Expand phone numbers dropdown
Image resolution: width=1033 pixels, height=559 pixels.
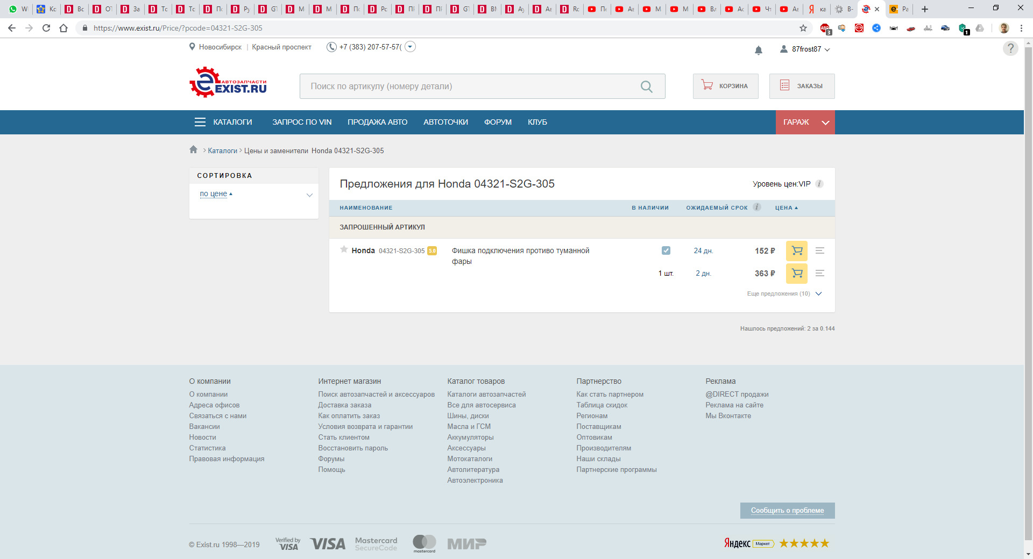pos(410,47)
